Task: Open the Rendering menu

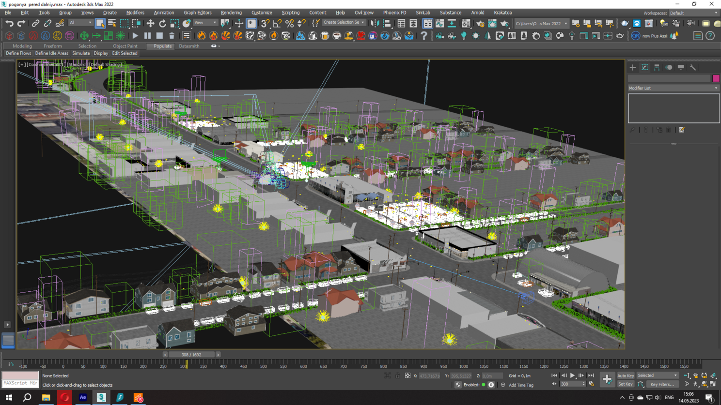Action: coord(231,13)
